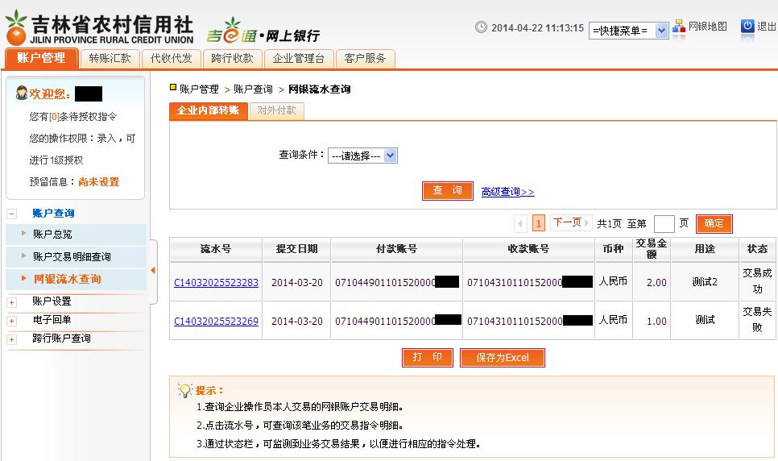778x461 pixels.
Task: Click the 退出 logout text
Action: pos(767,27)
